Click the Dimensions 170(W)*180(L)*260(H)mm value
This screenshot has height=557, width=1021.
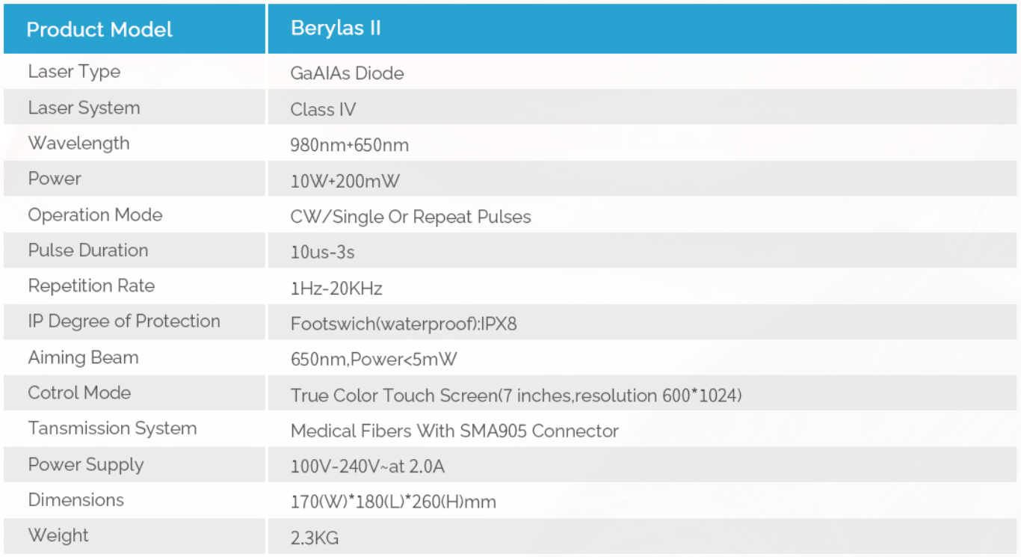click(393, 502)
